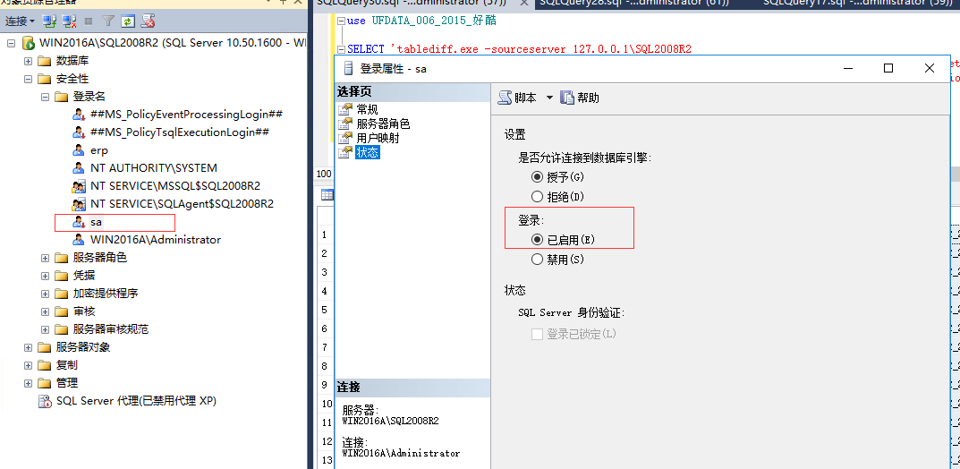
Task: Click the gray stop icon in Object Explorer toolbar
Action: point(89,21)
